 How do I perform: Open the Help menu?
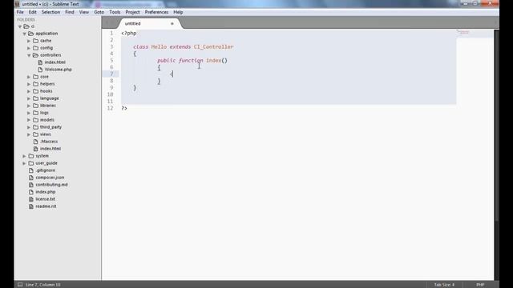pyautogui.click(x=178, y=12)
